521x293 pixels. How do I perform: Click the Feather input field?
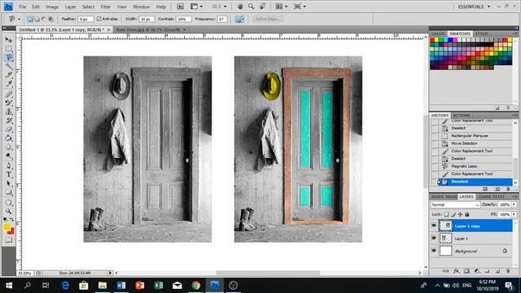(85, 19)
